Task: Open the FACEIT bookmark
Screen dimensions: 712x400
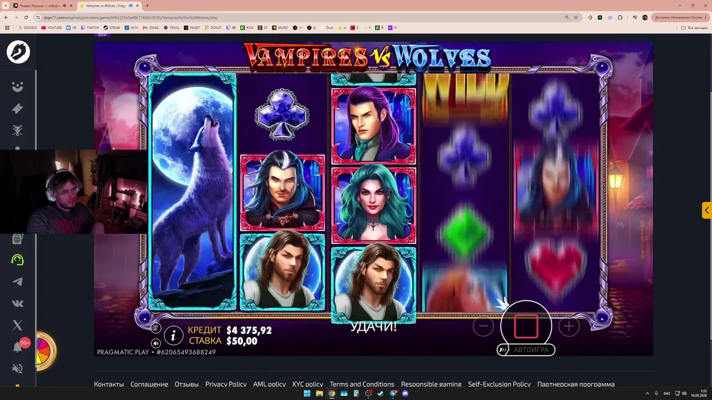Action: (x=192, y=27)
